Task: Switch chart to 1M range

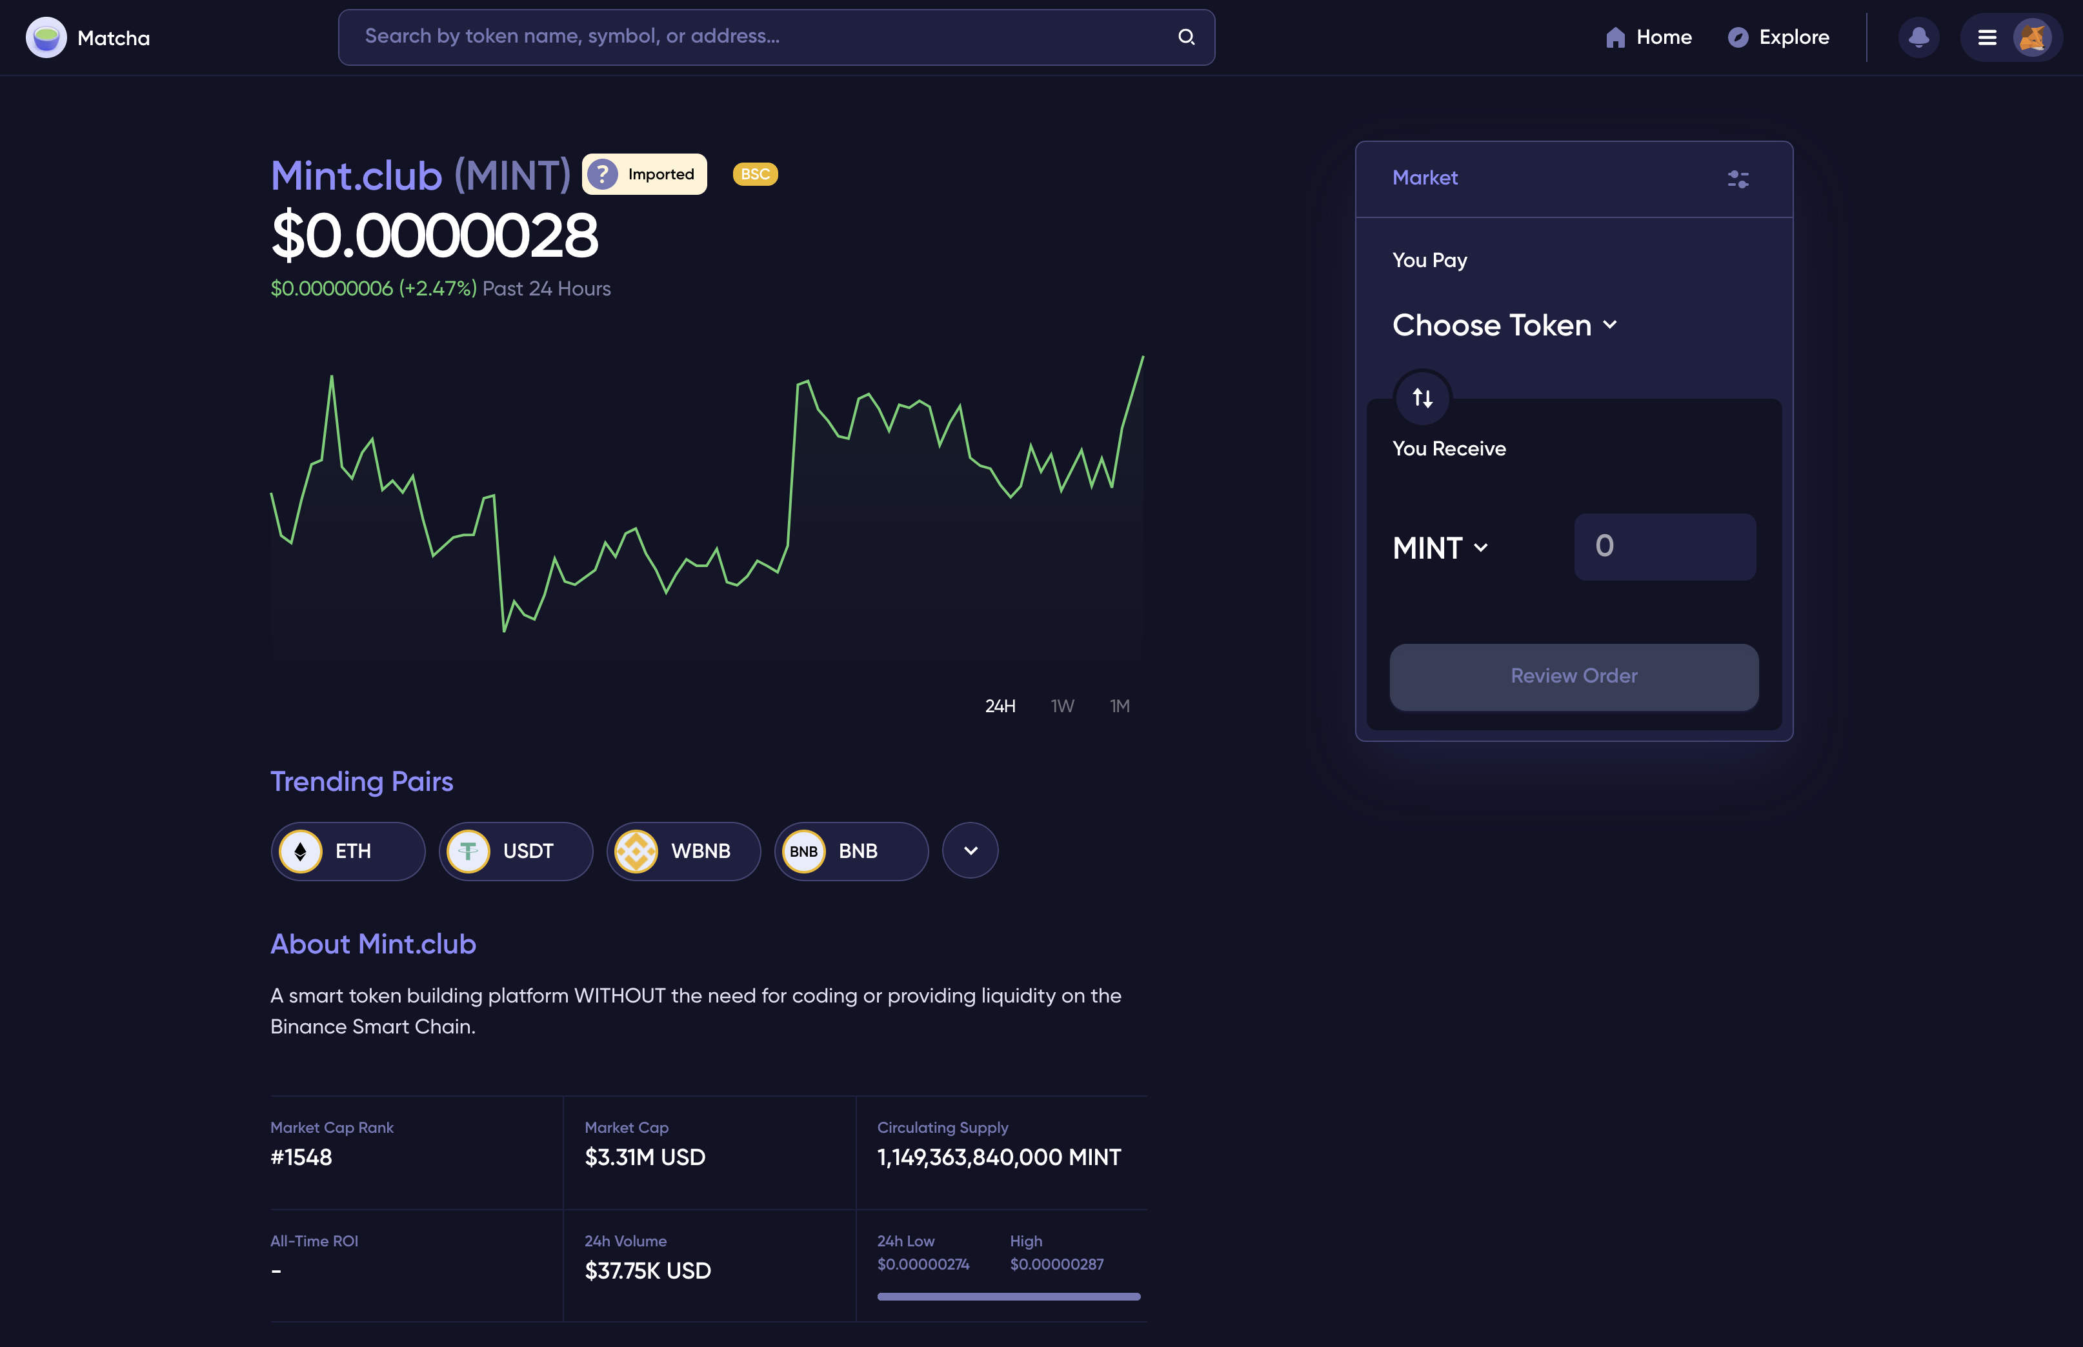Action: [x=1120, y=706]
